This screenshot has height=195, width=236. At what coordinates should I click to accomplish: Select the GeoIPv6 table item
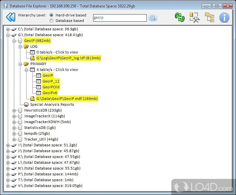pos(50,93)
